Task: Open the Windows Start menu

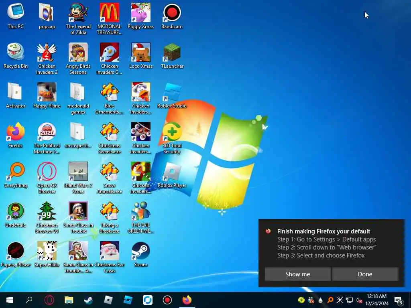Action: [x=10, y=300]
